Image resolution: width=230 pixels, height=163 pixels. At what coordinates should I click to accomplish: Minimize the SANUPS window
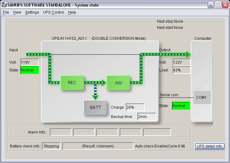coord(211,5)
